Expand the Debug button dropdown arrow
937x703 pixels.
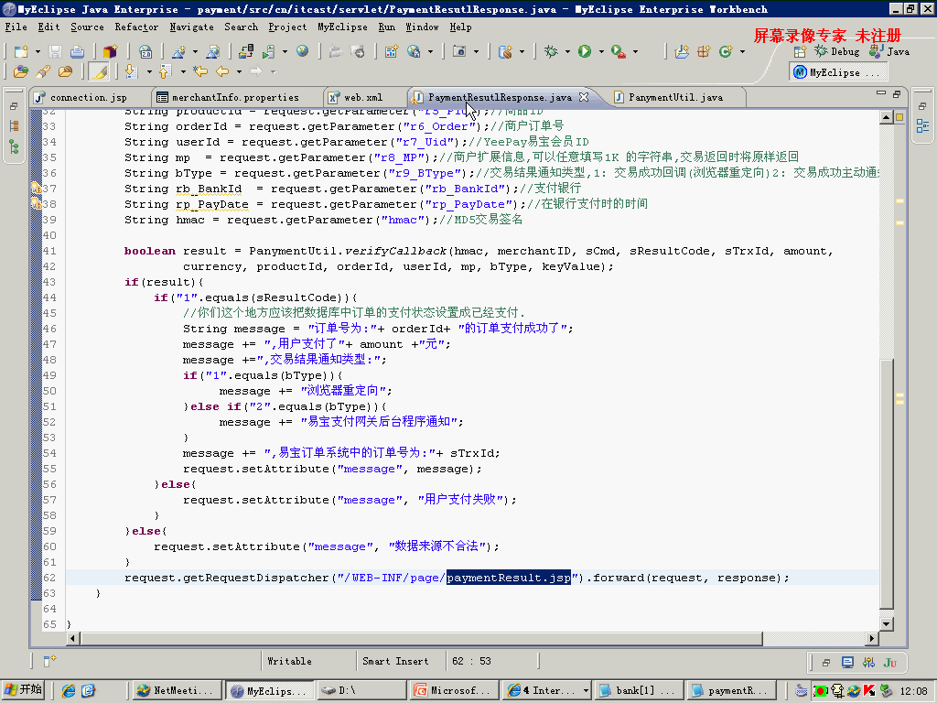567,52
